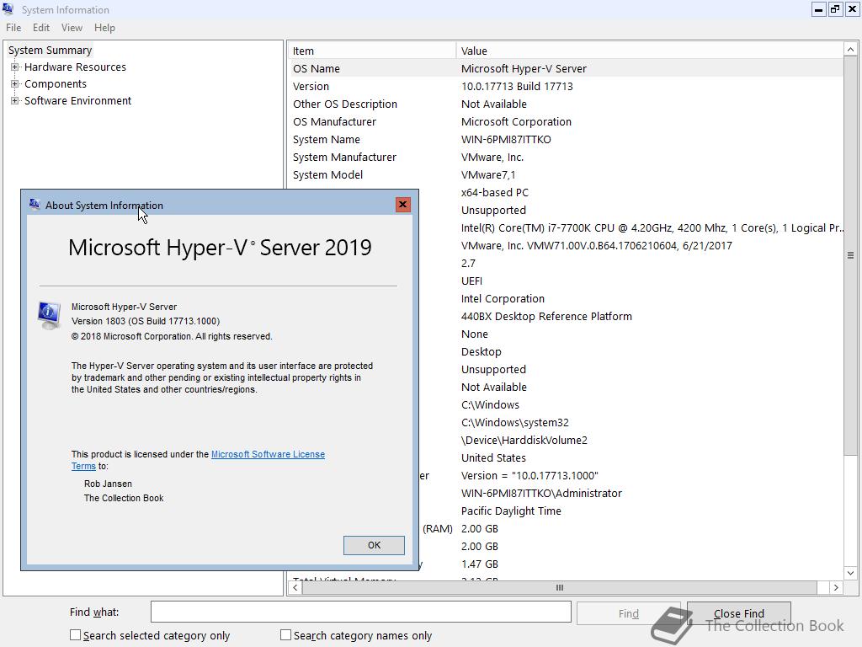Click the Find what input field
This screenshot has width=862, height=647.
(x=361, y=612)
